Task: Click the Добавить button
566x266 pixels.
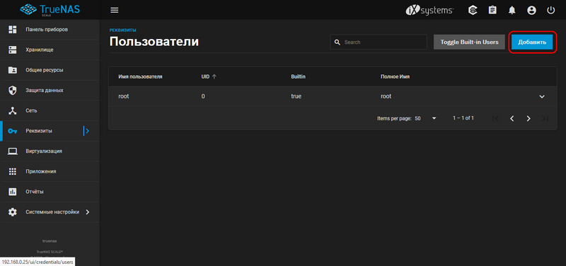Action: pyautogui.click(x=532, y=42)
